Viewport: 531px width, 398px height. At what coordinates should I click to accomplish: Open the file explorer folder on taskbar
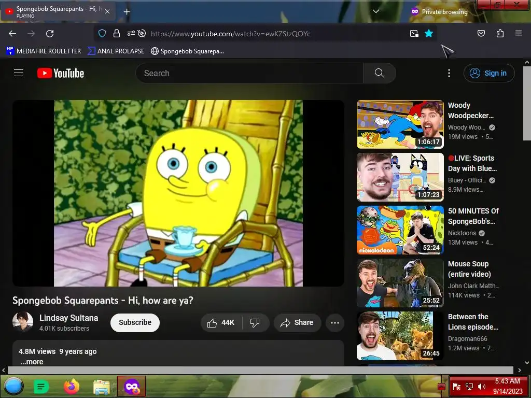102,387
